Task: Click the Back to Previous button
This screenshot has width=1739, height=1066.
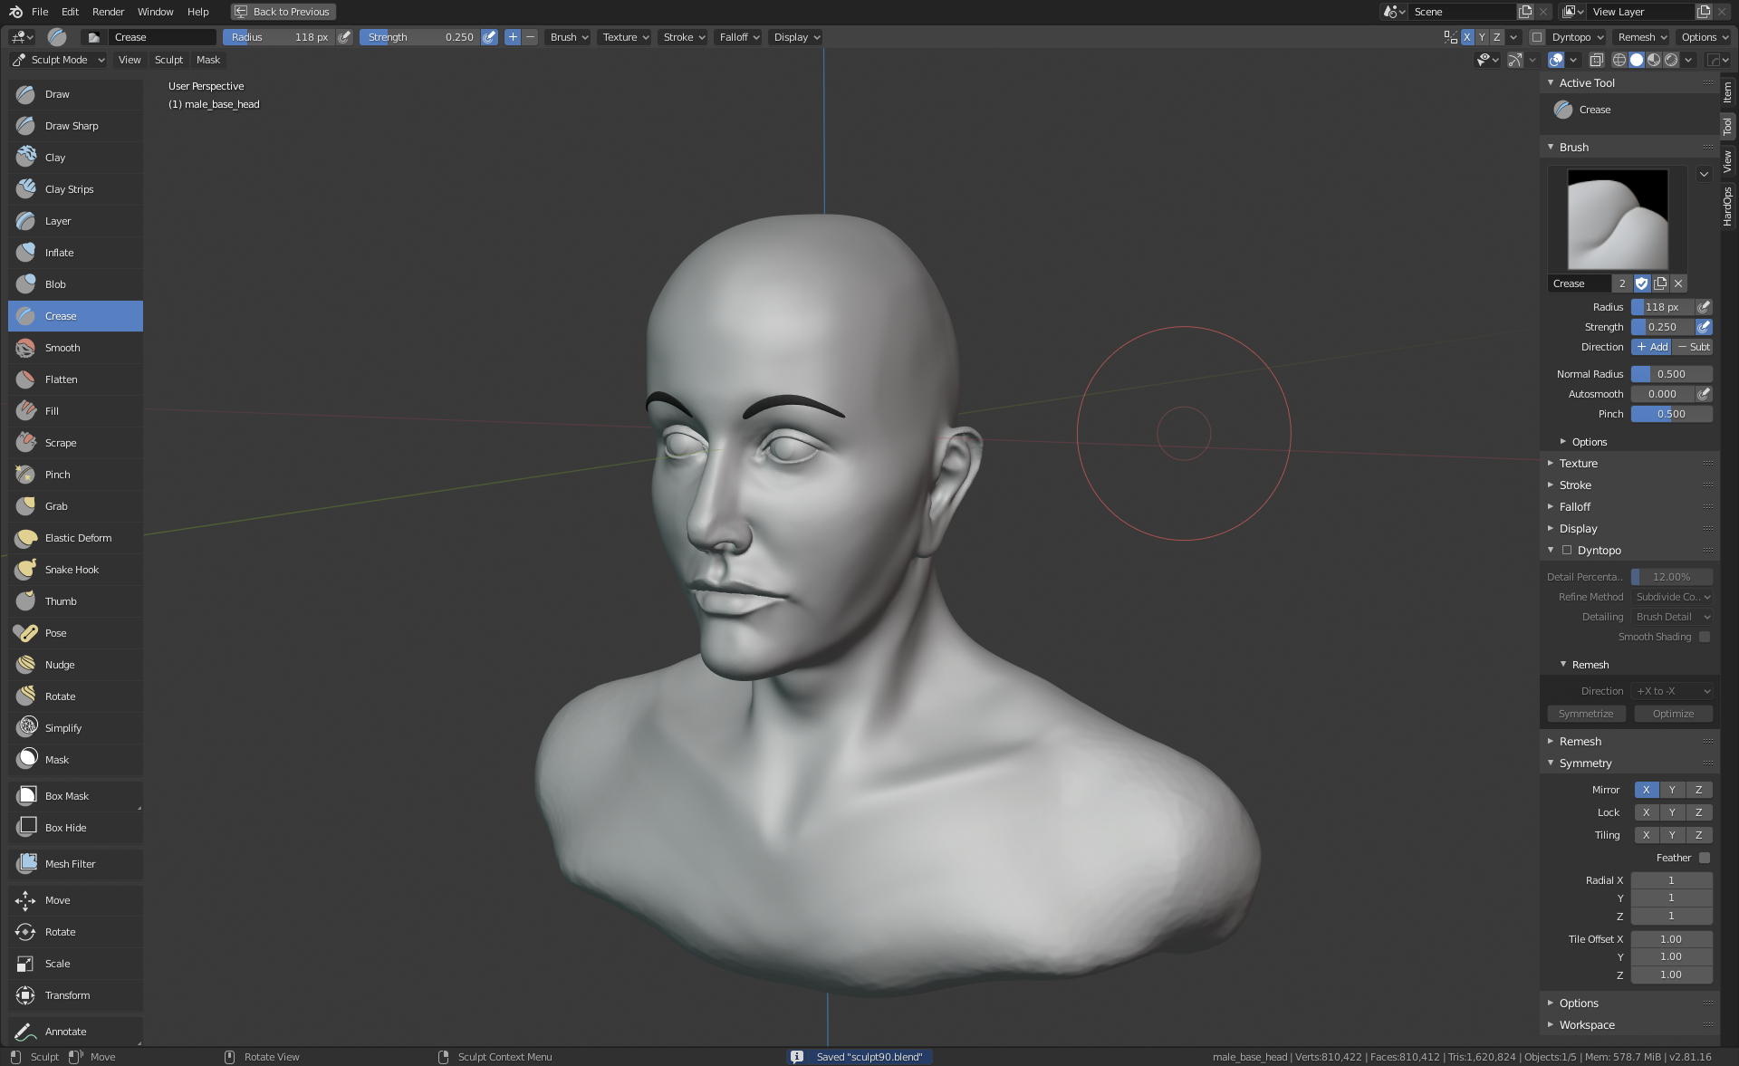Action: 283,12
